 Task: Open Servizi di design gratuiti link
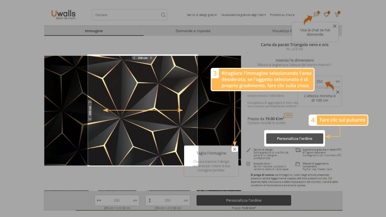pos(202,15)
